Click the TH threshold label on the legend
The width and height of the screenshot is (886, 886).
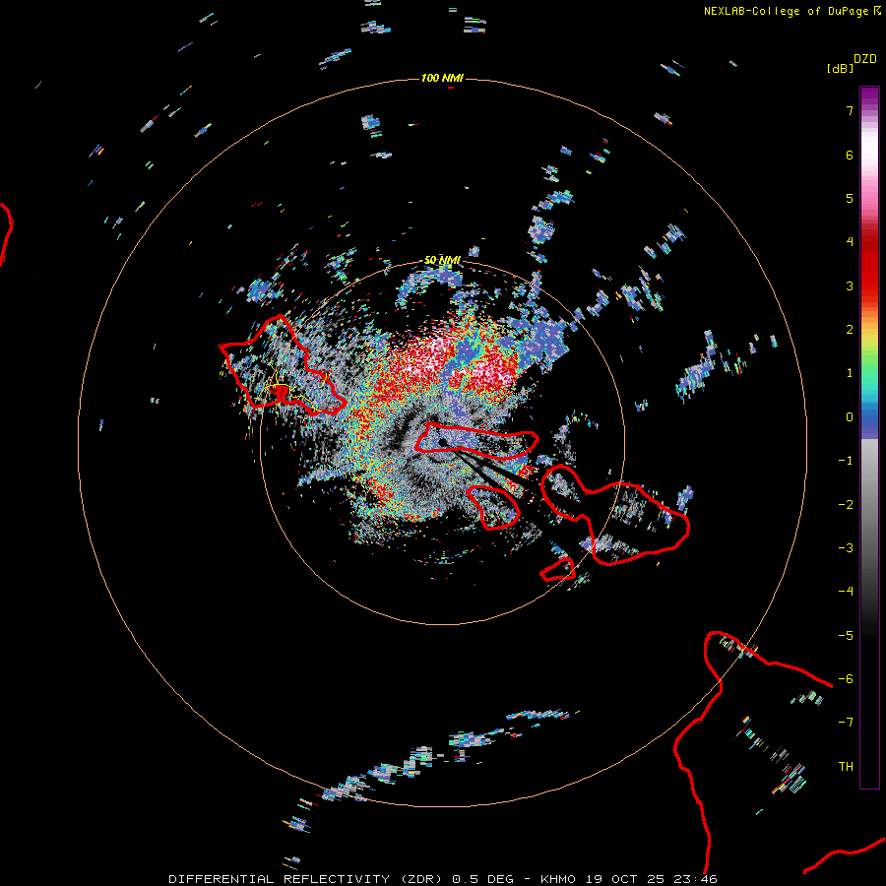click(846, 767)
